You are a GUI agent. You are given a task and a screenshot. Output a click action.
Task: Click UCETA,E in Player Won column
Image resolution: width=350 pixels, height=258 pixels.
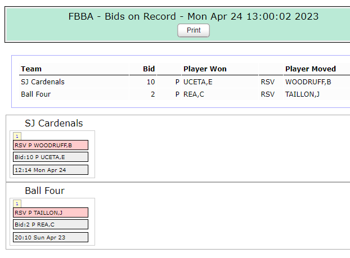(x=198, y=82)
